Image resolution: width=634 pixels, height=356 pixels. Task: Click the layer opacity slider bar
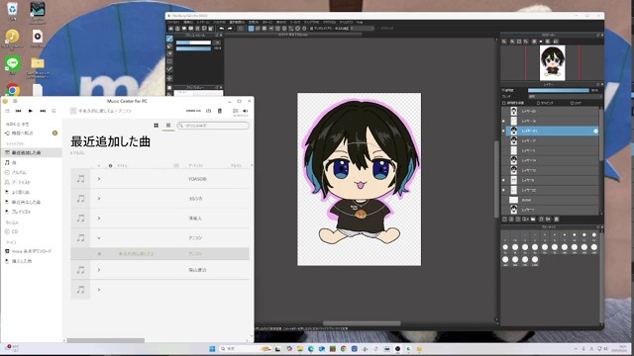(559, 90)
